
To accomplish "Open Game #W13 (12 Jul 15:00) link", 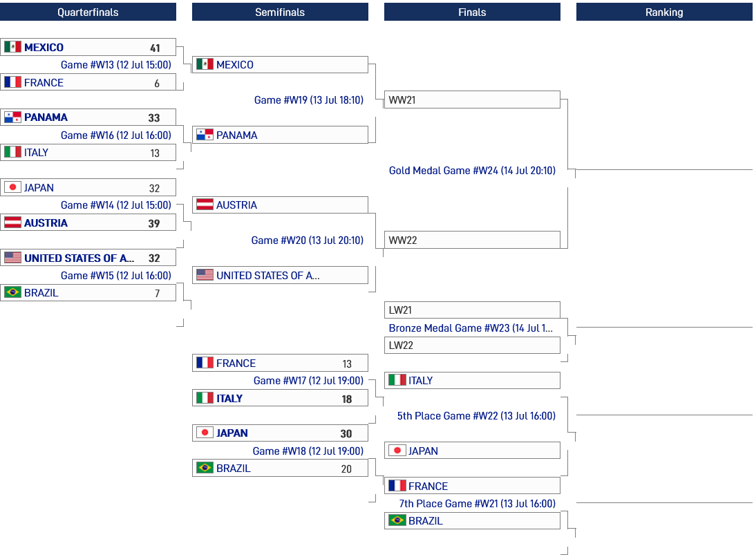I will pos(116,65).
